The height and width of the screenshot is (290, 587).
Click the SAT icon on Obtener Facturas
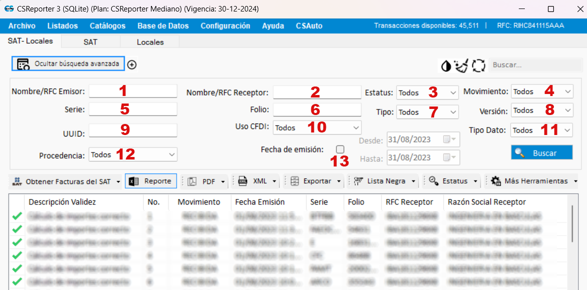click(x=17, y=181)
